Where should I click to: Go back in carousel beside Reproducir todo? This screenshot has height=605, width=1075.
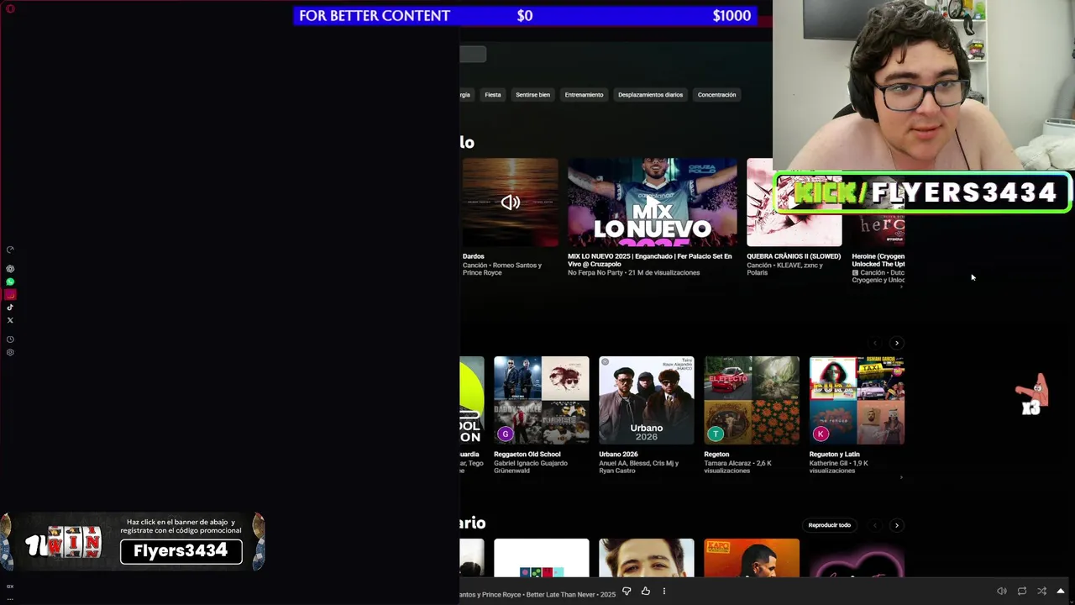pyautogui.click(x=875, y=525)
